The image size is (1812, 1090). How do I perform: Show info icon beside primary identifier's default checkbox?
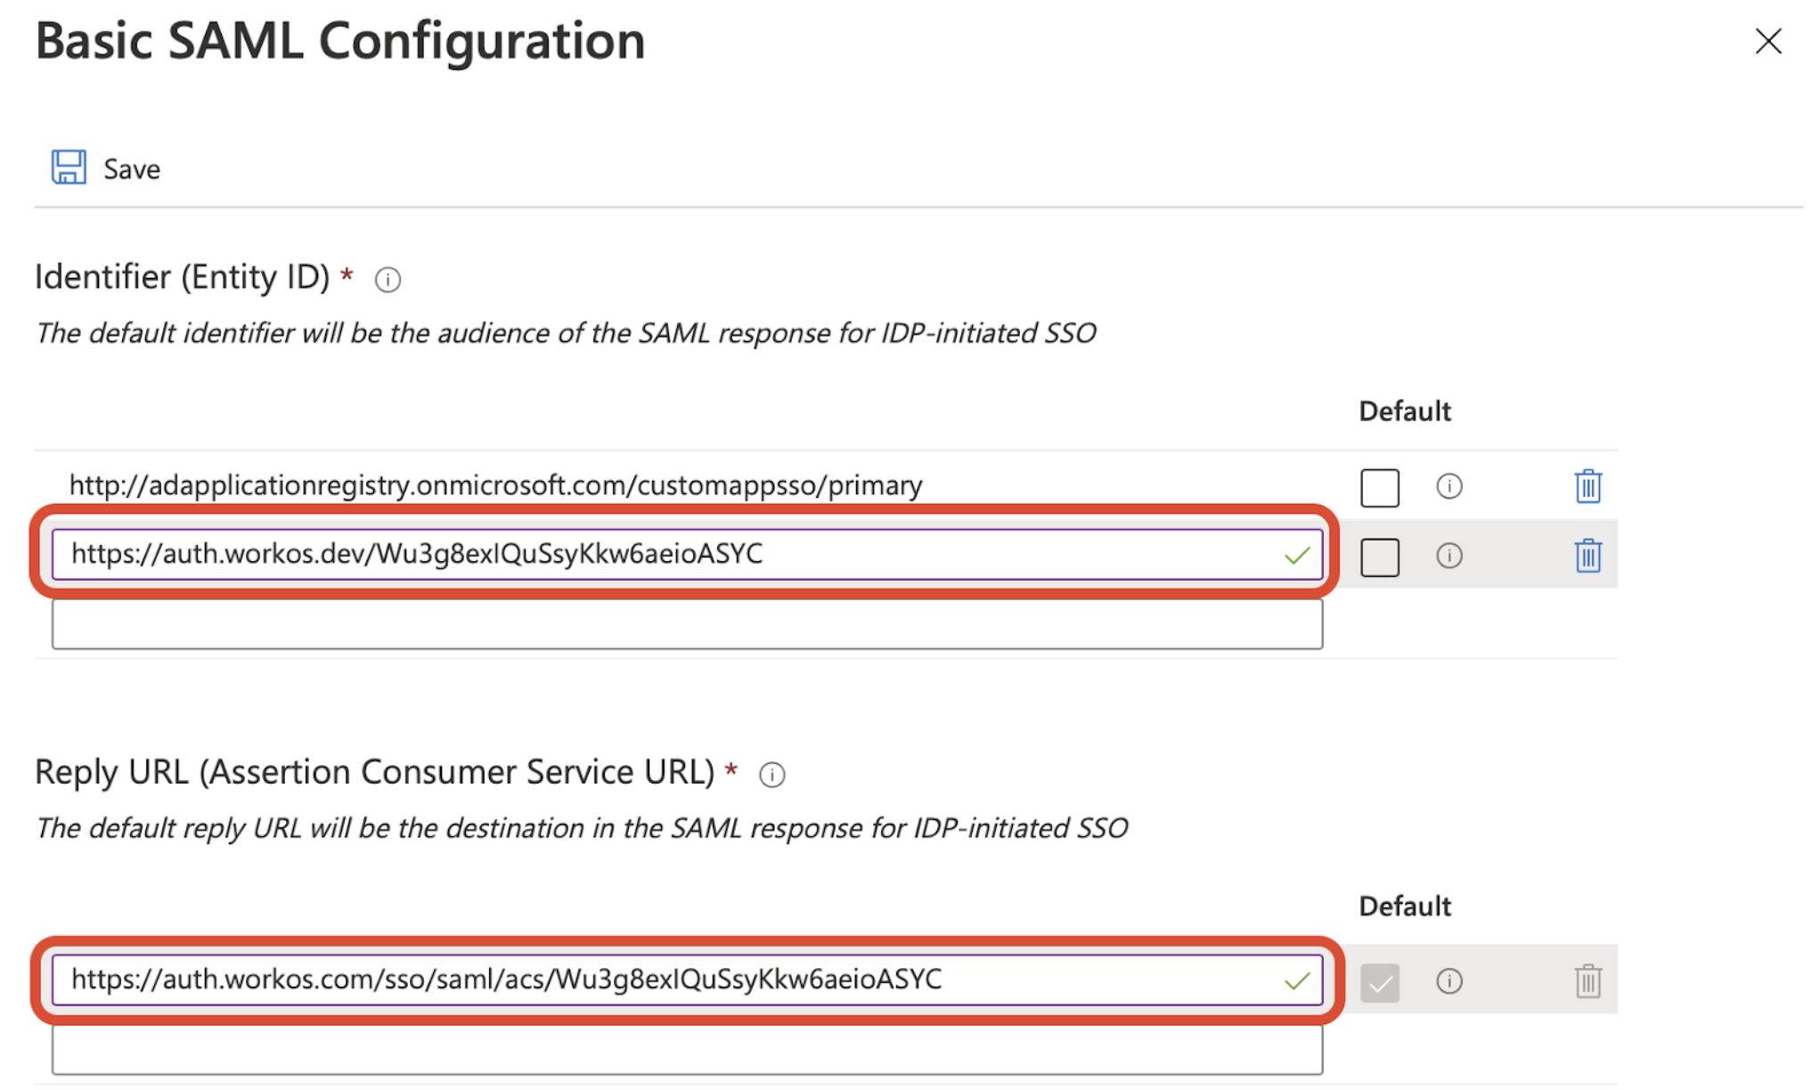(x=1449, y=486)
